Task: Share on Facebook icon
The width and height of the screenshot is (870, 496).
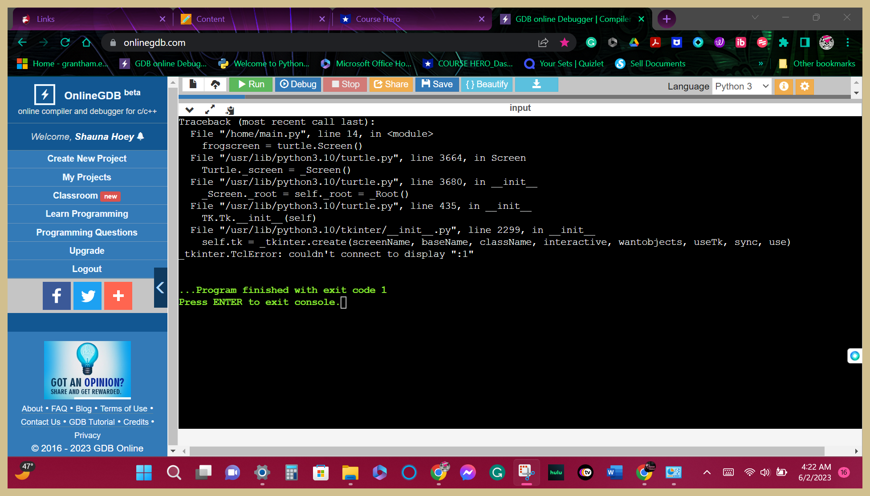Action: pyautogui.click(x=57, y=296)
